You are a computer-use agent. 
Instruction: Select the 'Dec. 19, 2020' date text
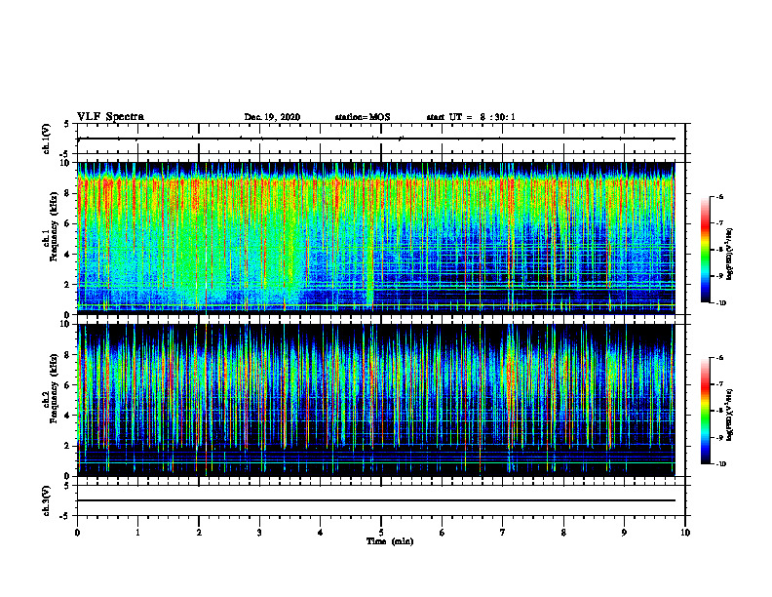(x=272, y=117)
